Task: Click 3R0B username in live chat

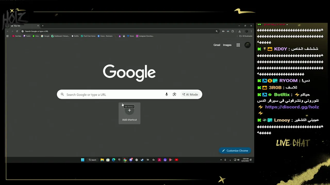Action: pos(275,88)
